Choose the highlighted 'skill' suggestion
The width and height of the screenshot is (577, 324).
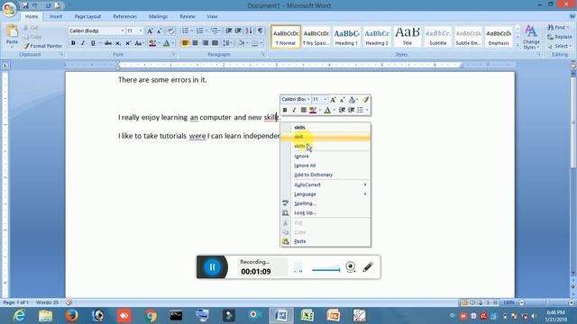click(x=325, y=137)
